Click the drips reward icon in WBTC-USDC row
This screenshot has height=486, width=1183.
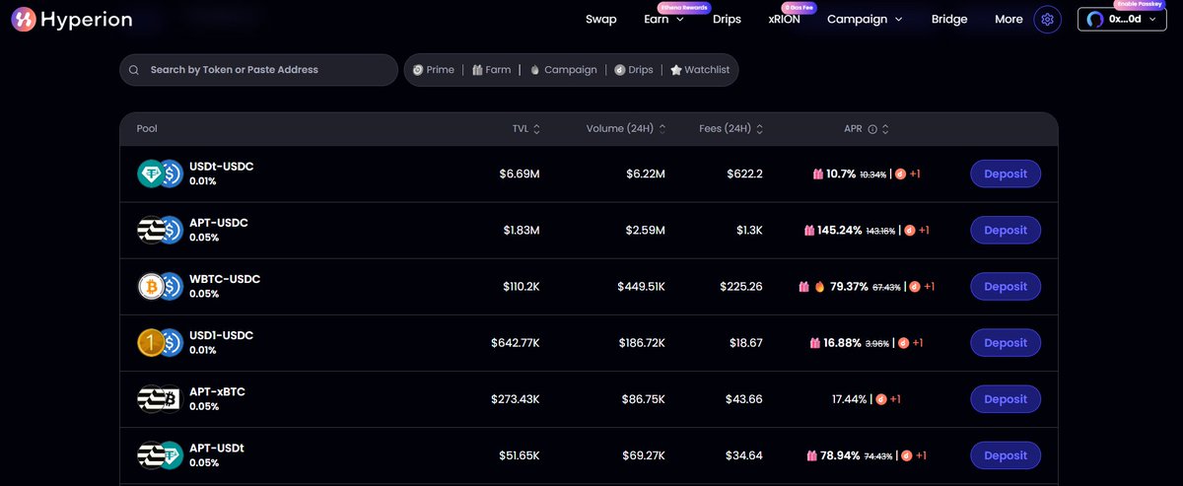pos(915,287)
